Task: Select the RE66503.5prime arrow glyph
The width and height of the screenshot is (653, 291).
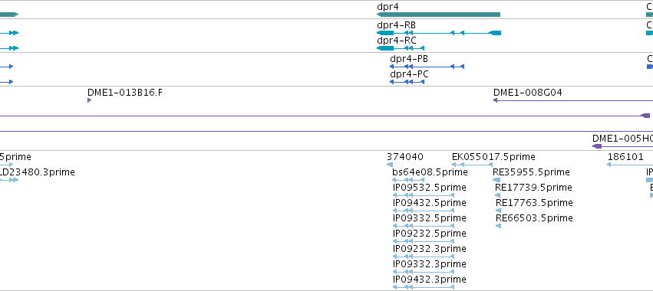Action: pos(499,226)
